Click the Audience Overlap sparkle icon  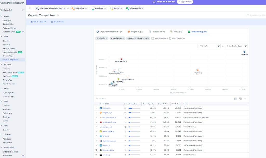point(23,32)
